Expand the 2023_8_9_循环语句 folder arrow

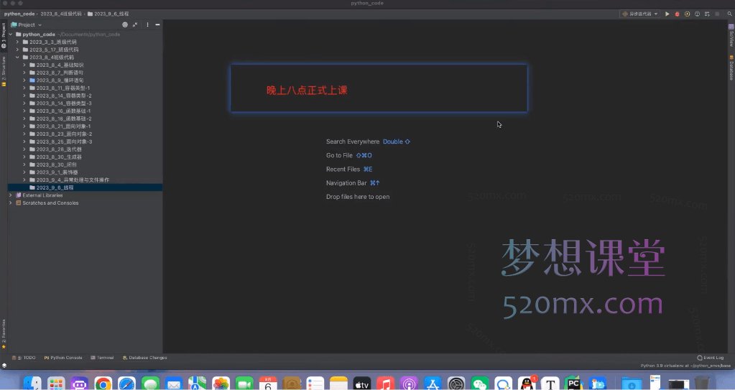(24, 80)
